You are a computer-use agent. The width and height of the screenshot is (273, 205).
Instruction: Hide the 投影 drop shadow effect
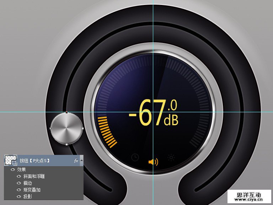pyautogui.click(x=18, y=196)
